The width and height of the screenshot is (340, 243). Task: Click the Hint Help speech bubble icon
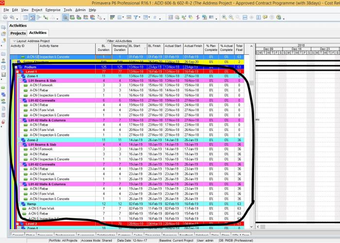click(265, 17)
